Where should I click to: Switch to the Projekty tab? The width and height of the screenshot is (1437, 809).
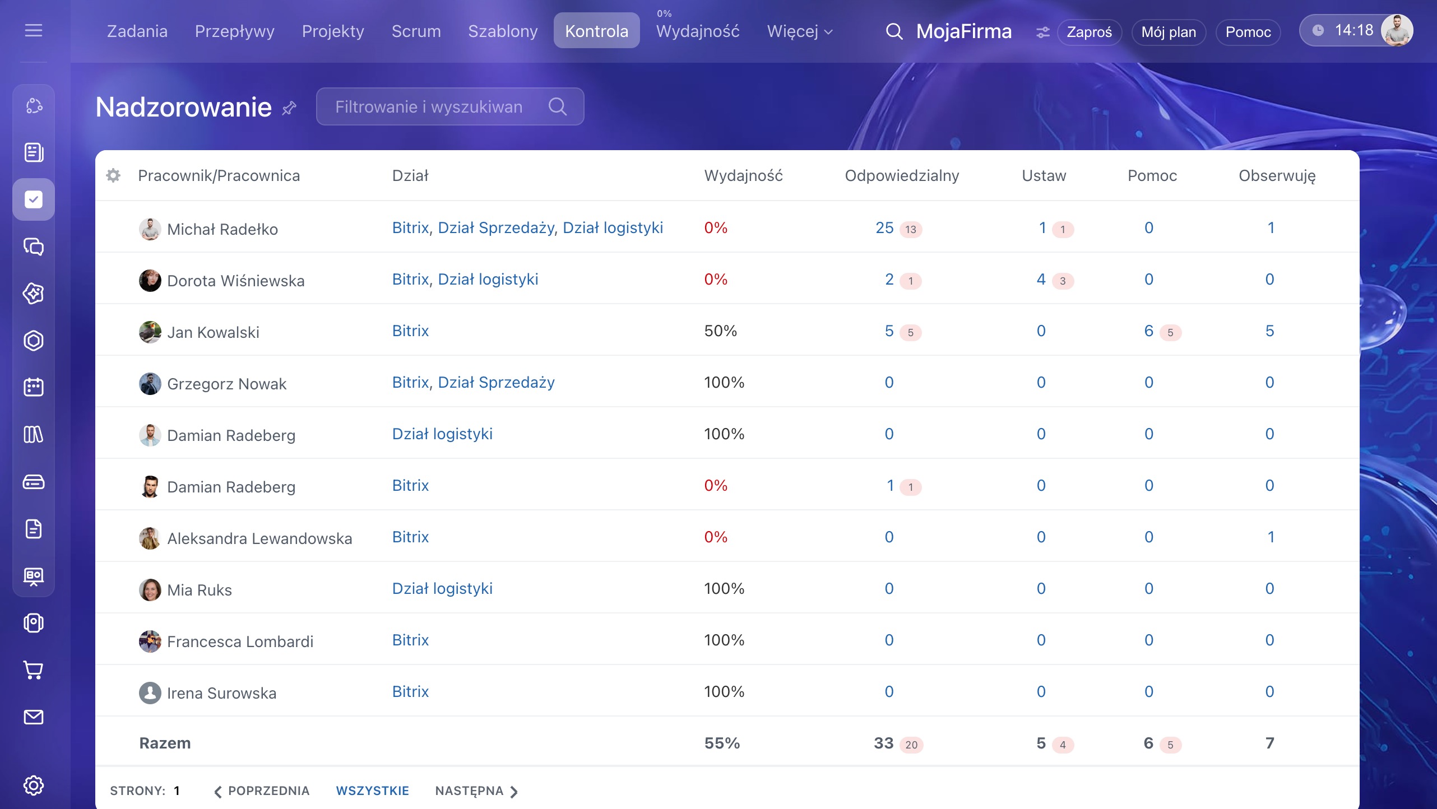(333, 31)
